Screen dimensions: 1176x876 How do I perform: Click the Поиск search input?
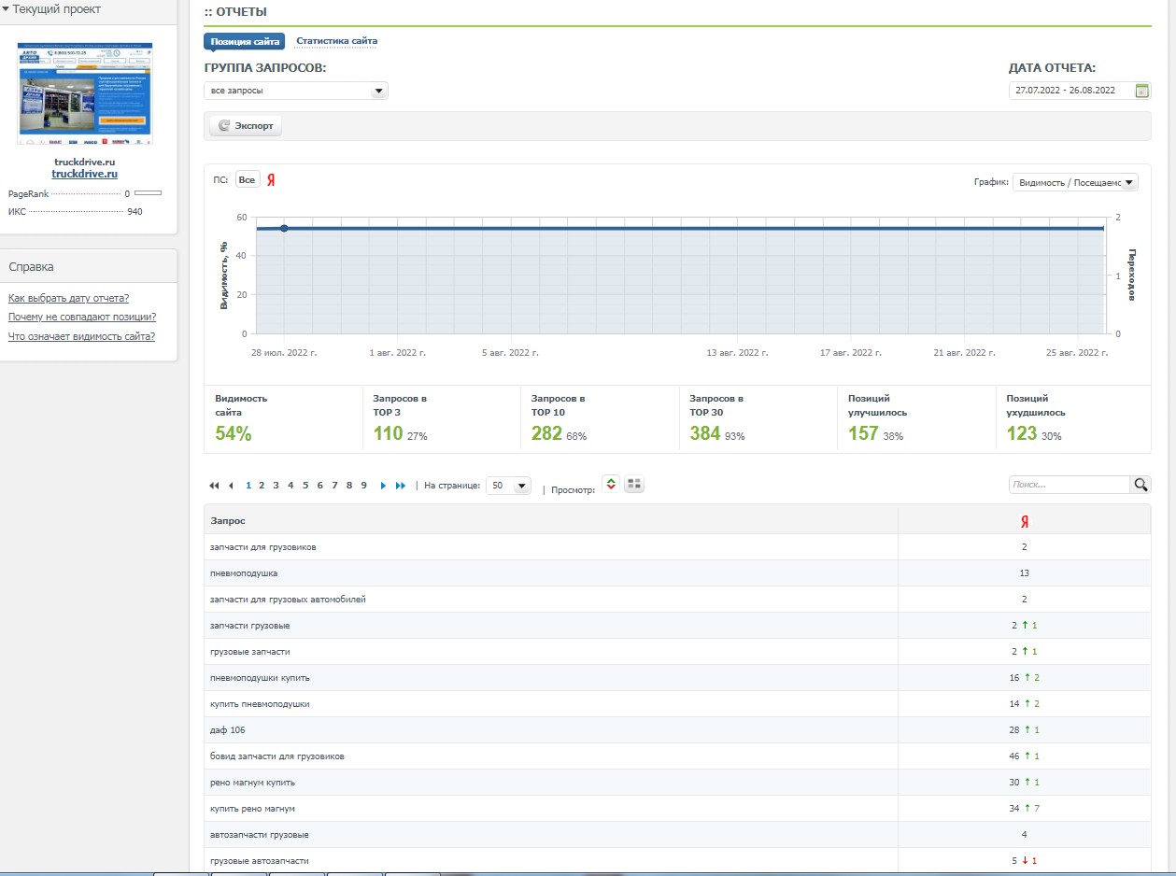click(1070, 485)
